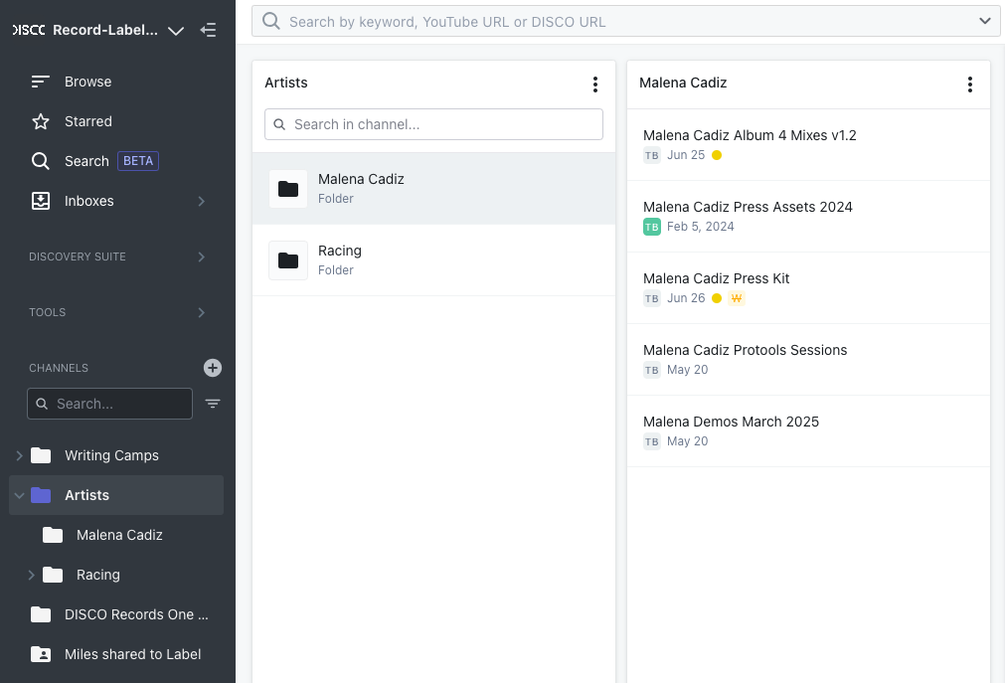This screenshot has height=683, width=1005.
Task: Click TB badge on Malena Demos row
Action: tap(652, 441)
